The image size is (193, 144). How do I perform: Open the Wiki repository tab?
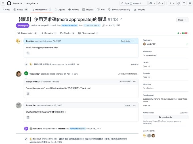tap(101, 9)
